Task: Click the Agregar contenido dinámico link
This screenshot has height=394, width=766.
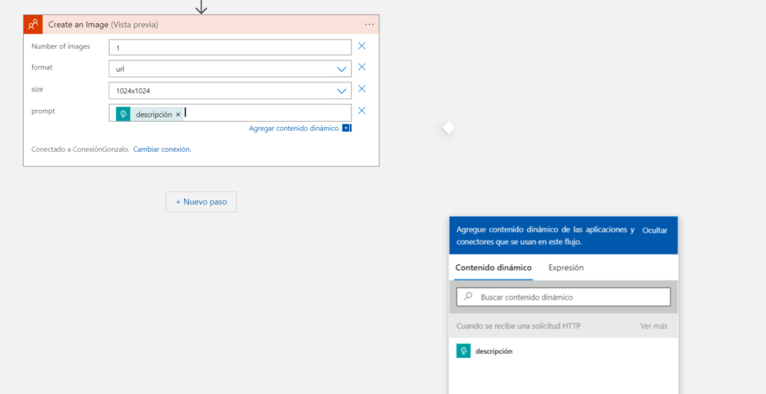Action: pos(293,129)
